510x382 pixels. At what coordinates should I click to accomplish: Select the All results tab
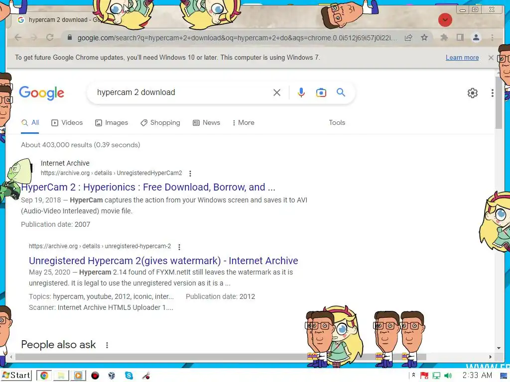pos(30,123)
